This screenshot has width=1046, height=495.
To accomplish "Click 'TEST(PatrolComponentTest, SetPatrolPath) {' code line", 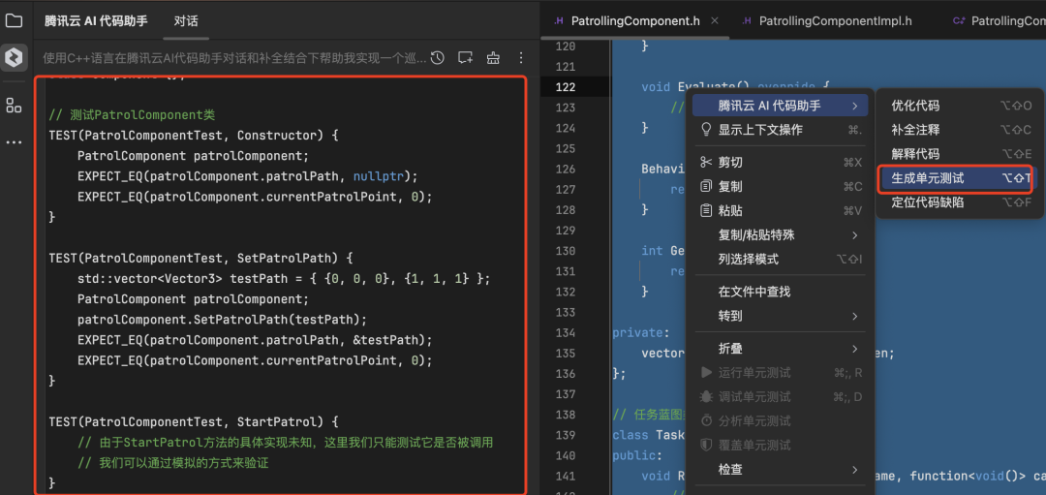I will click(x=200, y=258).
